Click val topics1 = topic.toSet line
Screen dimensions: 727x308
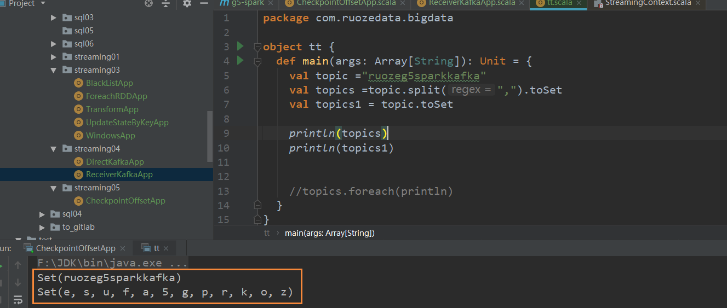pyautogui.click(x=371, y=104)
